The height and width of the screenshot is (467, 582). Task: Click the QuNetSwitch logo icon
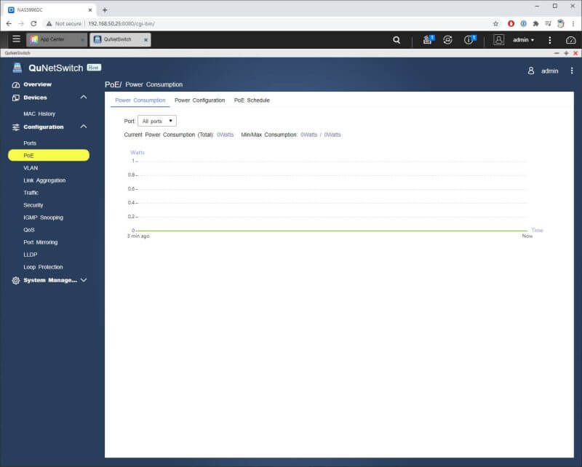(x=17, y=68)
